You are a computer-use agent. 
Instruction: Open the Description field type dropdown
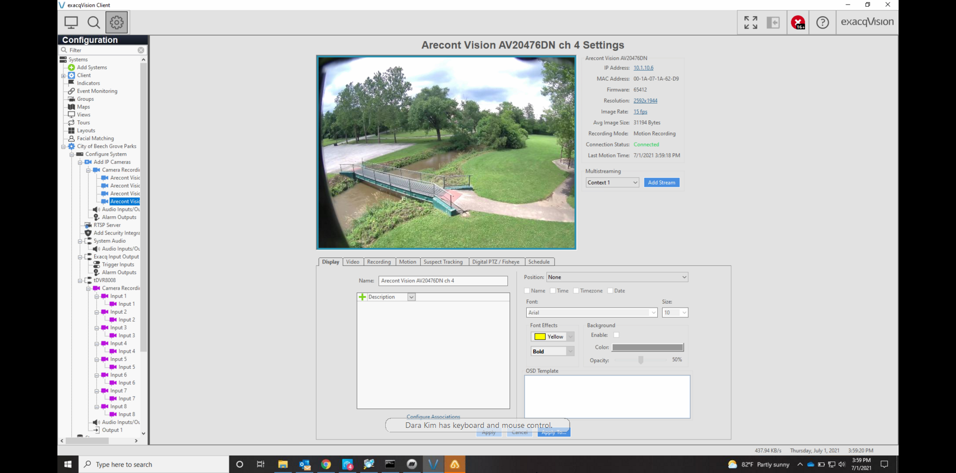click(411, 297)
